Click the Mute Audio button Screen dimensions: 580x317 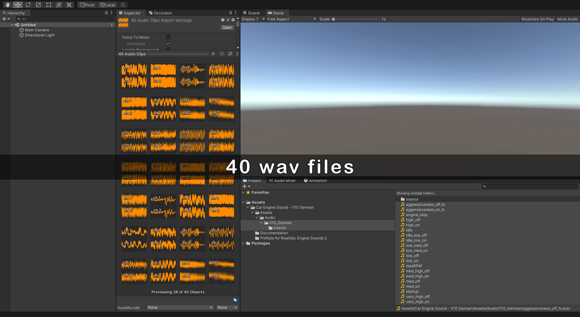tap(567, 19)
